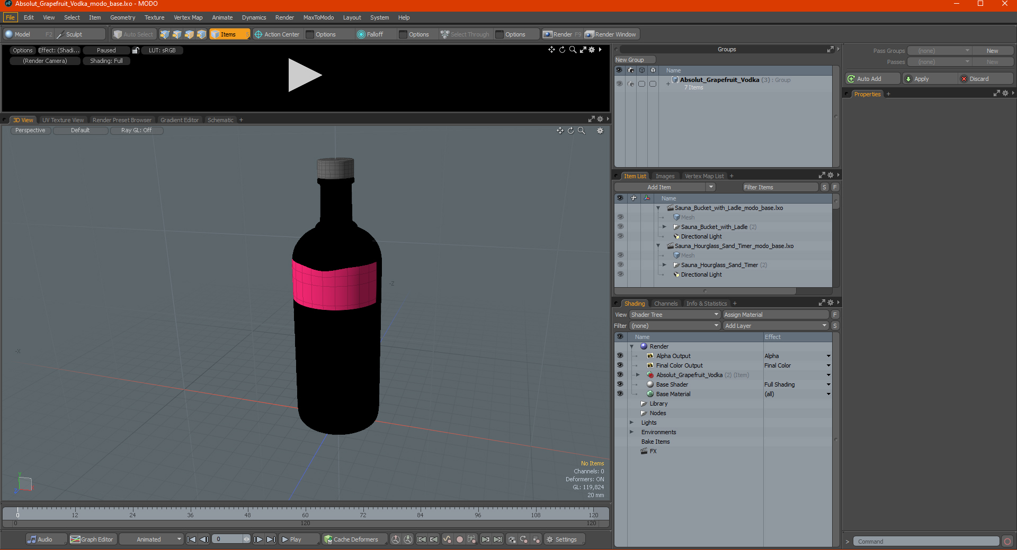Image resolution: width=1017 pixels, height=550 pixels.
Task: Click Discard button
Action: coord(985,79)
